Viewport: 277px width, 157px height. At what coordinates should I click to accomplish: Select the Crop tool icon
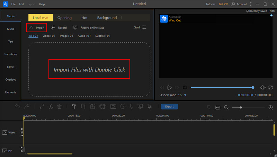tap(83, 106)
